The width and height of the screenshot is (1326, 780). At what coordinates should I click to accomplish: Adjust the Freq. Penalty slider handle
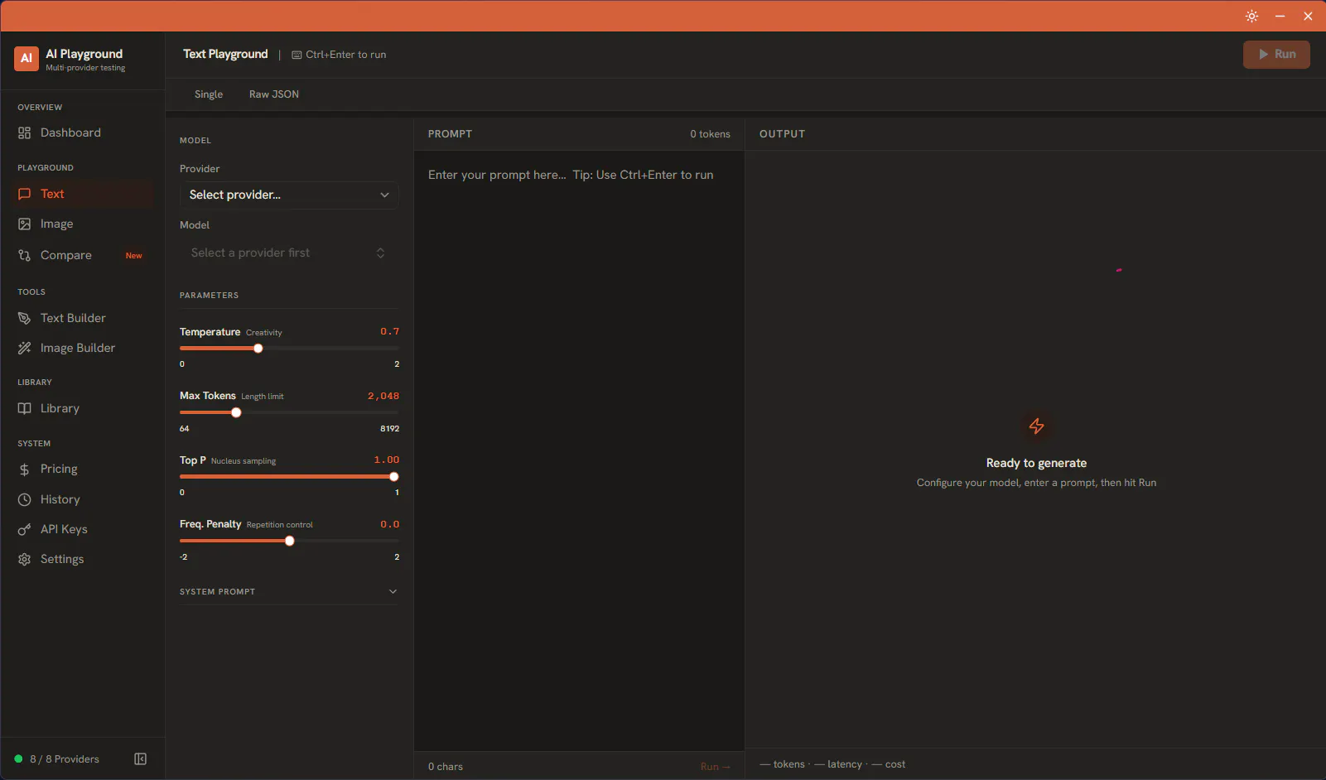point(290,541)
